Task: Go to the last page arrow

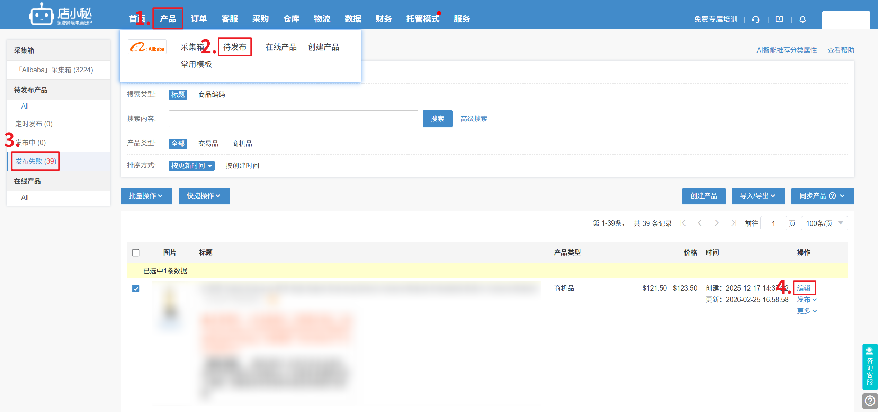Action: [734, 223]
